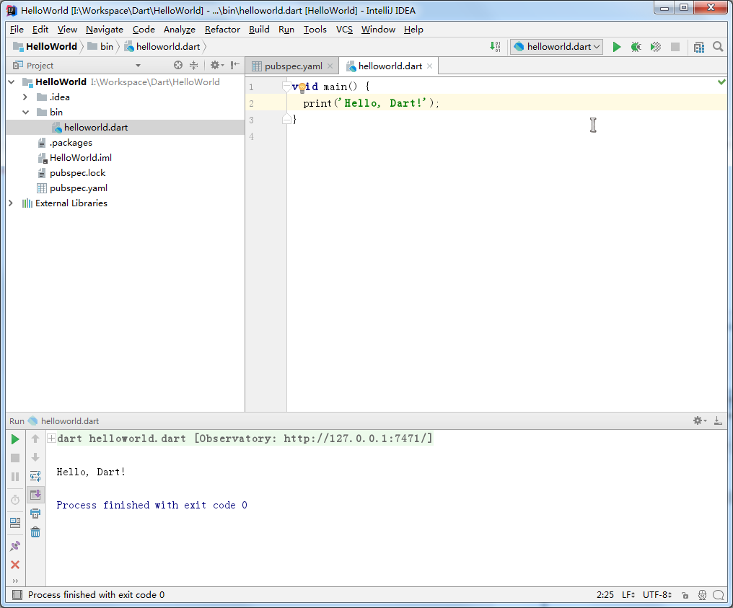The height and width of the screenshot is (608, 733).
Task: Close the Run tab with the red X
Action: click(x=15, y=565)
